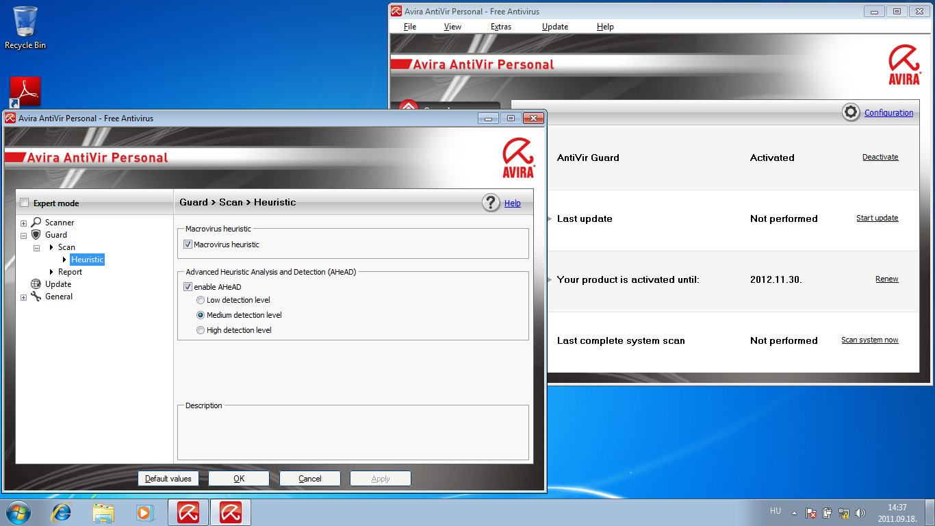Click Renew link
Screen dimensions: 935x526
coord(887,279)
